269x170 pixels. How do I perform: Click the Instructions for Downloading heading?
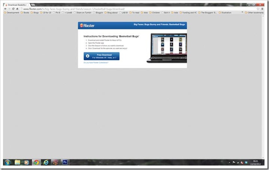click(x=111, y=36)
